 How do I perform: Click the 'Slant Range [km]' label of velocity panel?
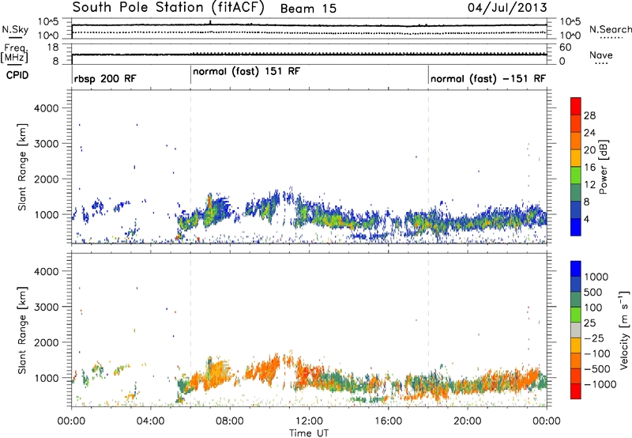(23, 330)
